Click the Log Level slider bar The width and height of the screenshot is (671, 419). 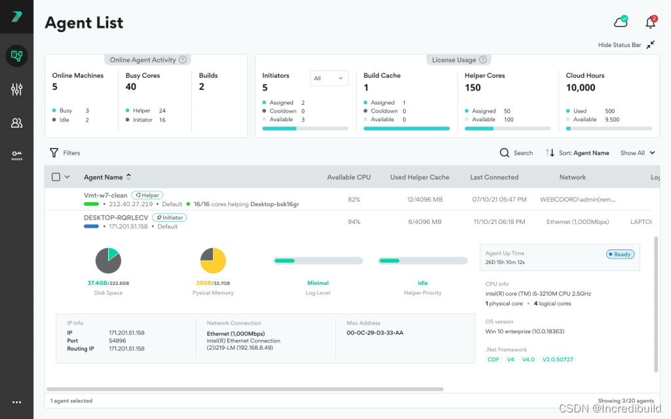coord(318,261)
